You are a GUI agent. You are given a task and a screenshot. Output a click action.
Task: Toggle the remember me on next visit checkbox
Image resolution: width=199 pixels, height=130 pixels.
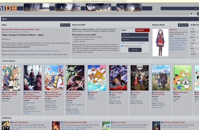click(122, 46)
